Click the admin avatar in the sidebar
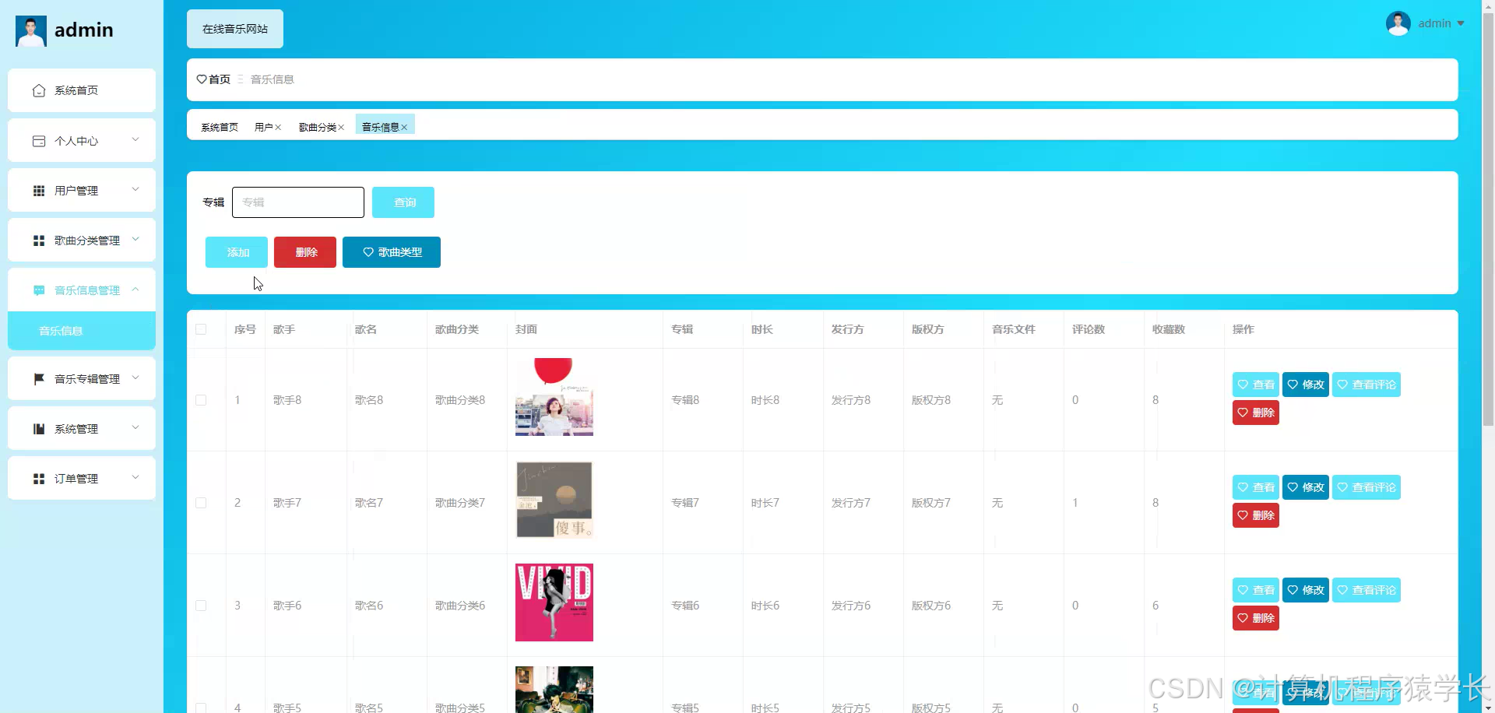This screenshot has width=1495, height=713. tap(31, 30)
